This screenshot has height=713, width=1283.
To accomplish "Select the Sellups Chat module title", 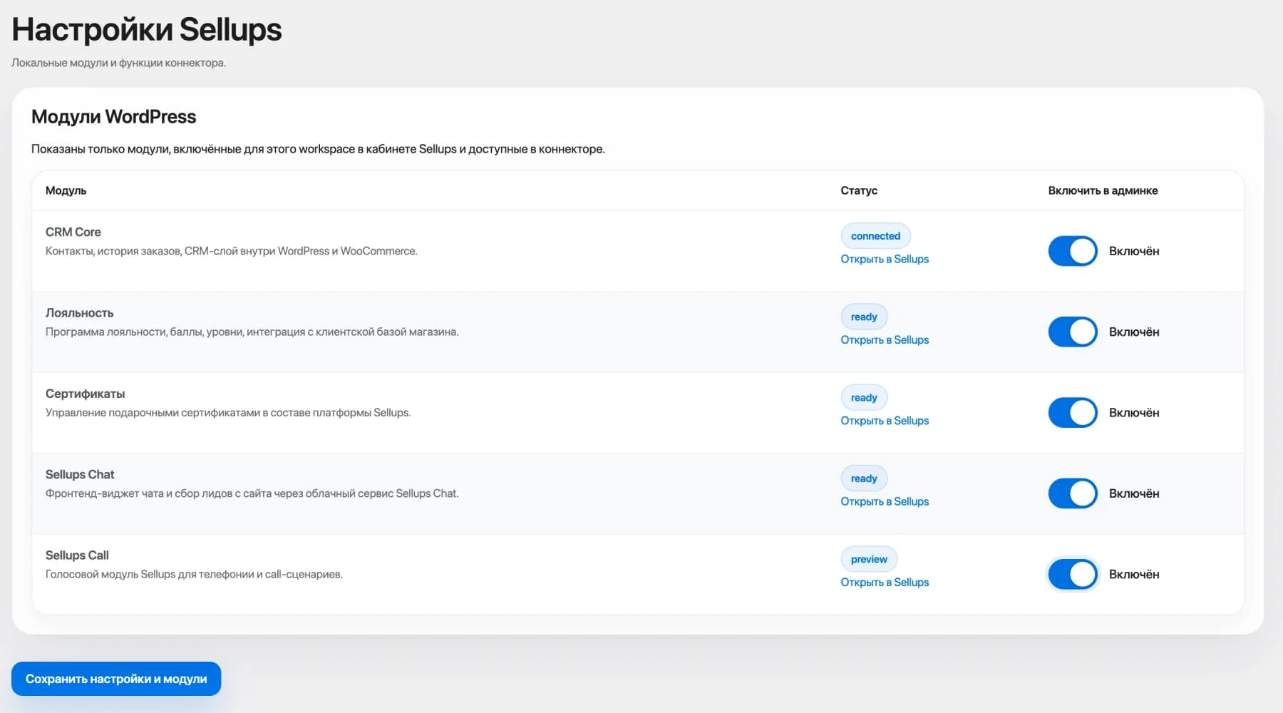I will point(80,474).
